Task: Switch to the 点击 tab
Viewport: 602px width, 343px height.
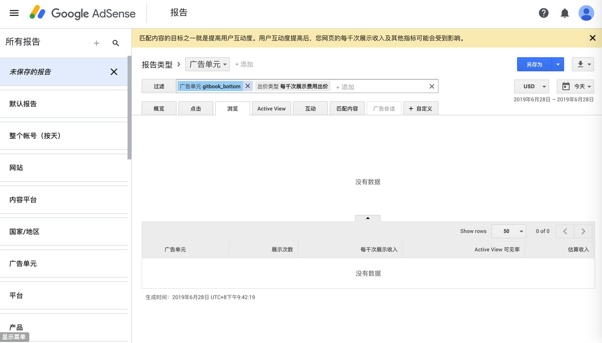Action: tap(196, 109)
